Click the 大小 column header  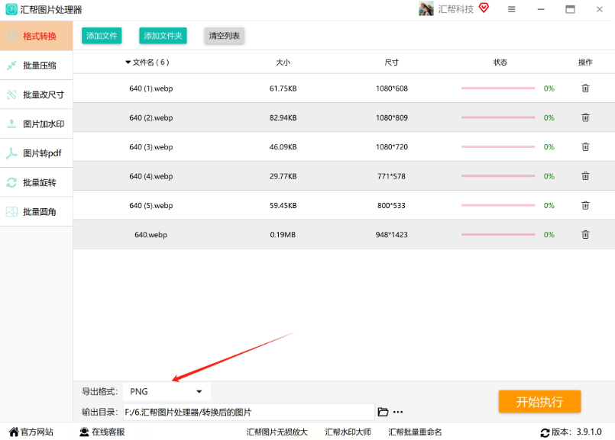pos(283,63)
